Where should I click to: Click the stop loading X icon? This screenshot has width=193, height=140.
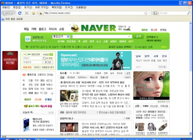point(27,13)
